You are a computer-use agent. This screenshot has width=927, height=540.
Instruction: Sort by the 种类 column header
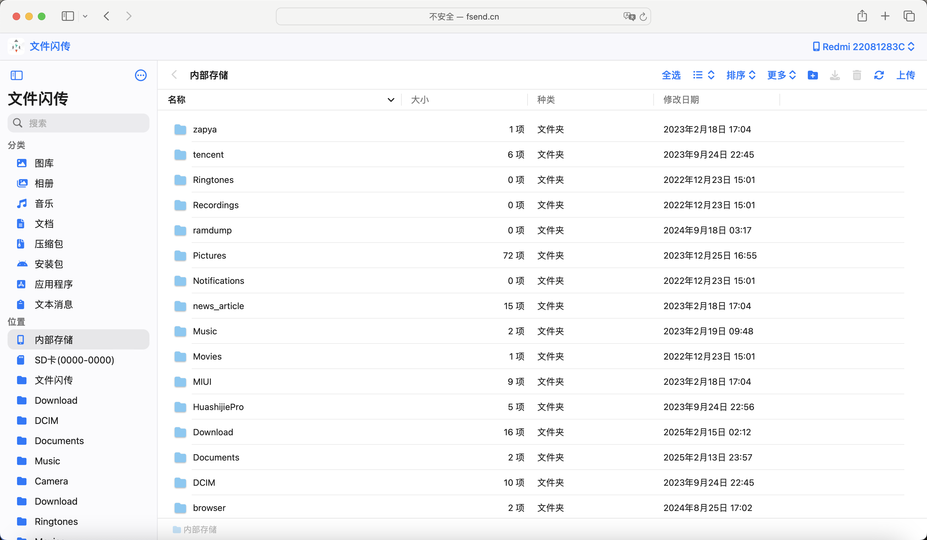pyautogui.click(x=546, y=100)
